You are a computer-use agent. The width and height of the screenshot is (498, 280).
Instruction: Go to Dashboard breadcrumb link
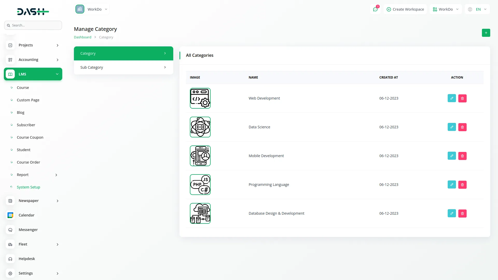click(x=82, y=37)
